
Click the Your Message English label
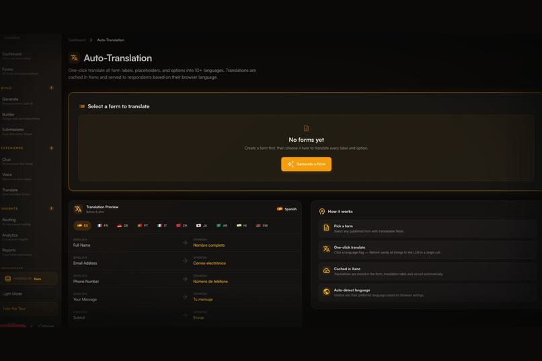coord(85,299)
